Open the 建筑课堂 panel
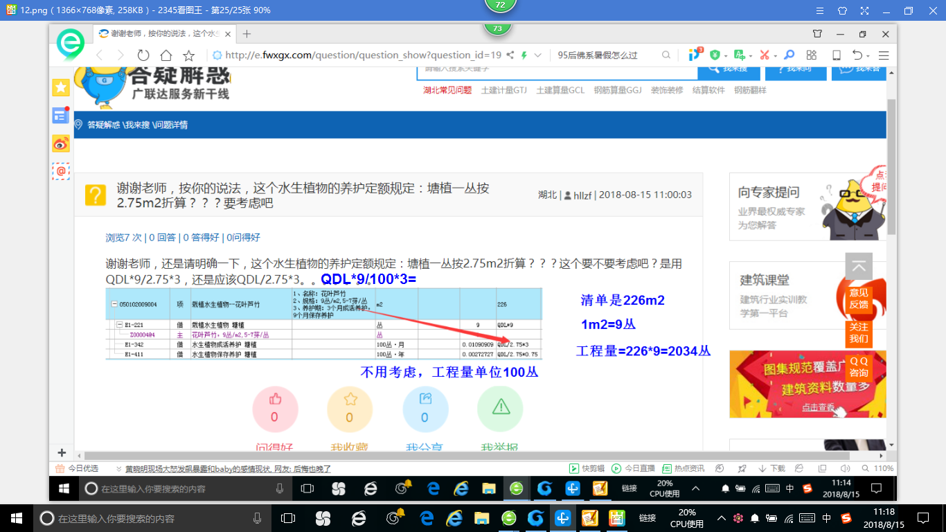Viewport: 946px width, 532px height. tap(807, 295)
